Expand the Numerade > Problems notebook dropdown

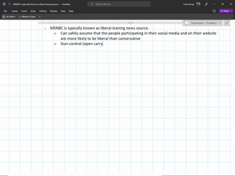[220, 23]
